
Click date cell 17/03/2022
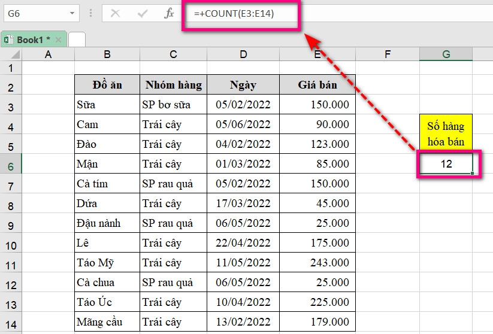tap(243, 204)
